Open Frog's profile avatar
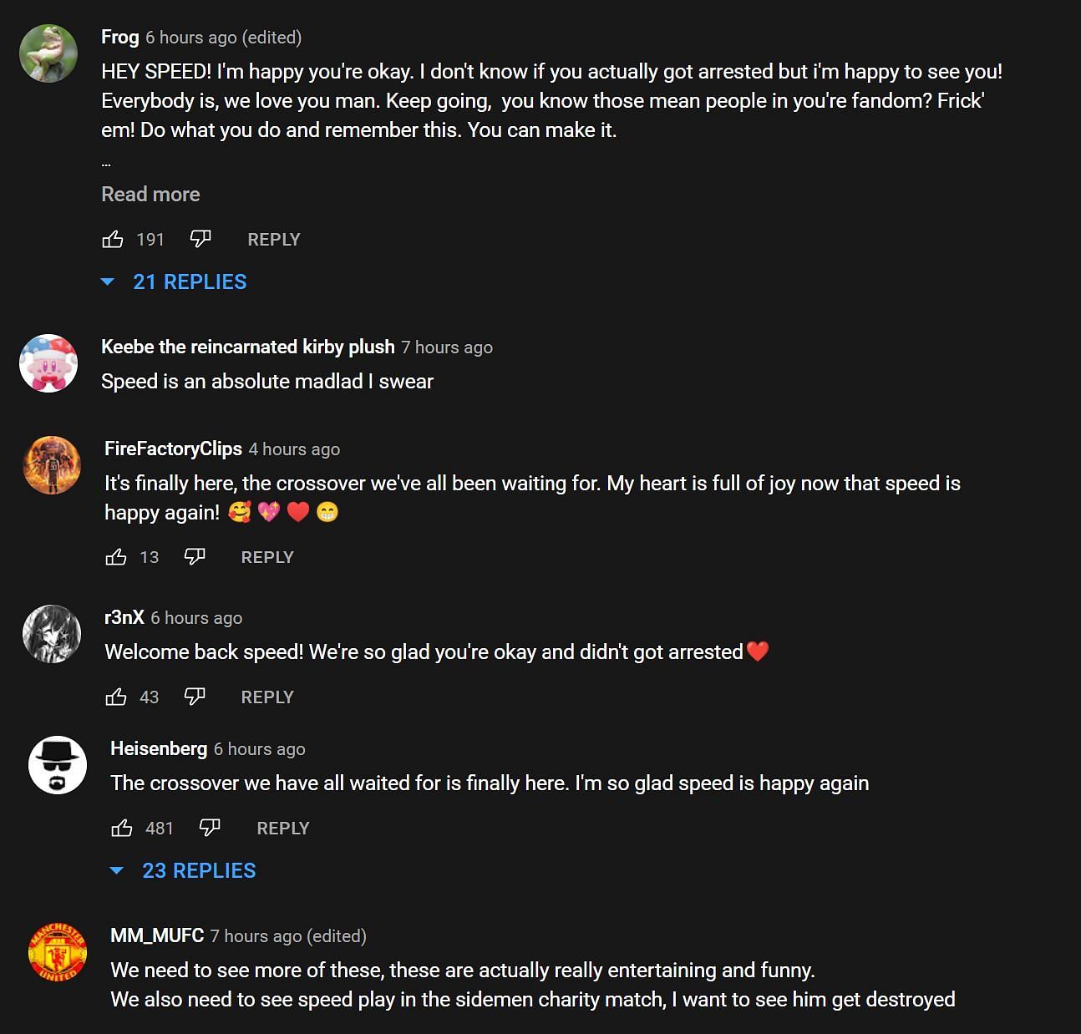Screen dimensions: 1081x1034 [48, 53]
